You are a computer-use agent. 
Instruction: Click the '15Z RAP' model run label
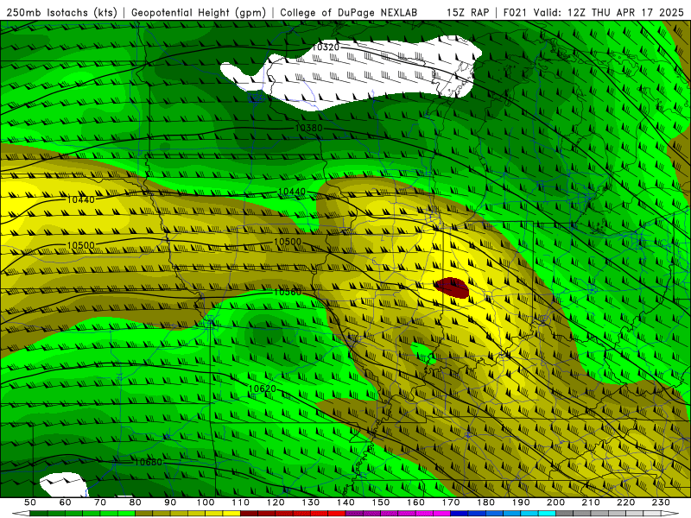click(467, 12)
